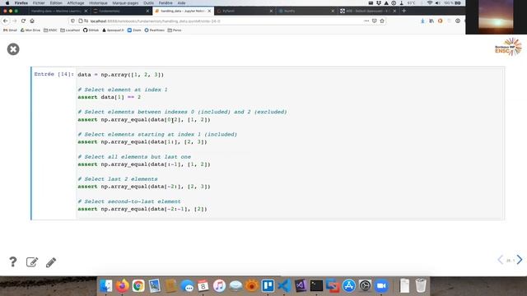
Task: Open the App Store from the Dock
Action: (x=349, y=286)
